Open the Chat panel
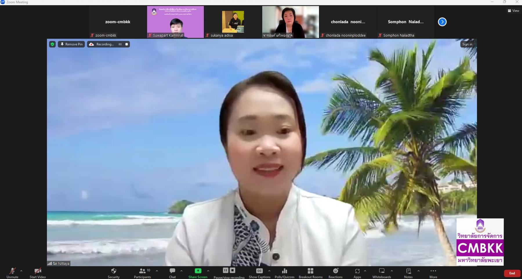 tap(172, 273)
